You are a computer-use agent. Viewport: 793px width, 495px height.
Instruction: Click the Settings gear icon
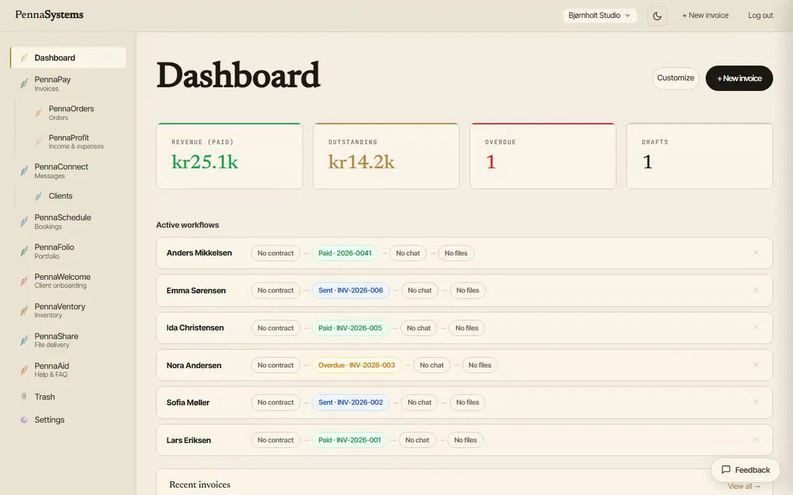point(24,420)
